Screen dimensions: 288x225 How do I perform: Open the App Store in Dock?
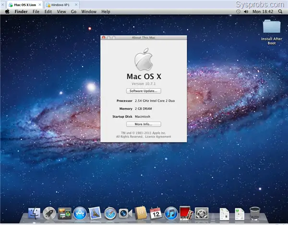pos(80,213)
